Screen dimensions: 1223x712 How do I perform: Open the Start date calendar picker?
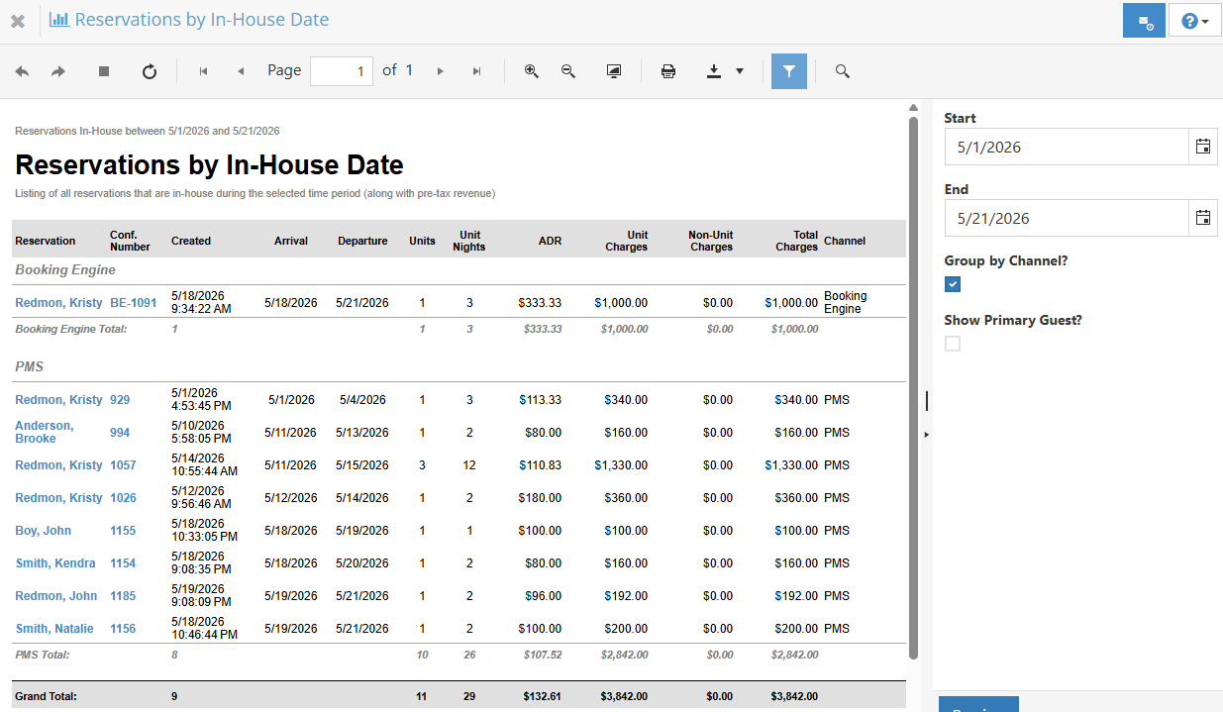1203,147
